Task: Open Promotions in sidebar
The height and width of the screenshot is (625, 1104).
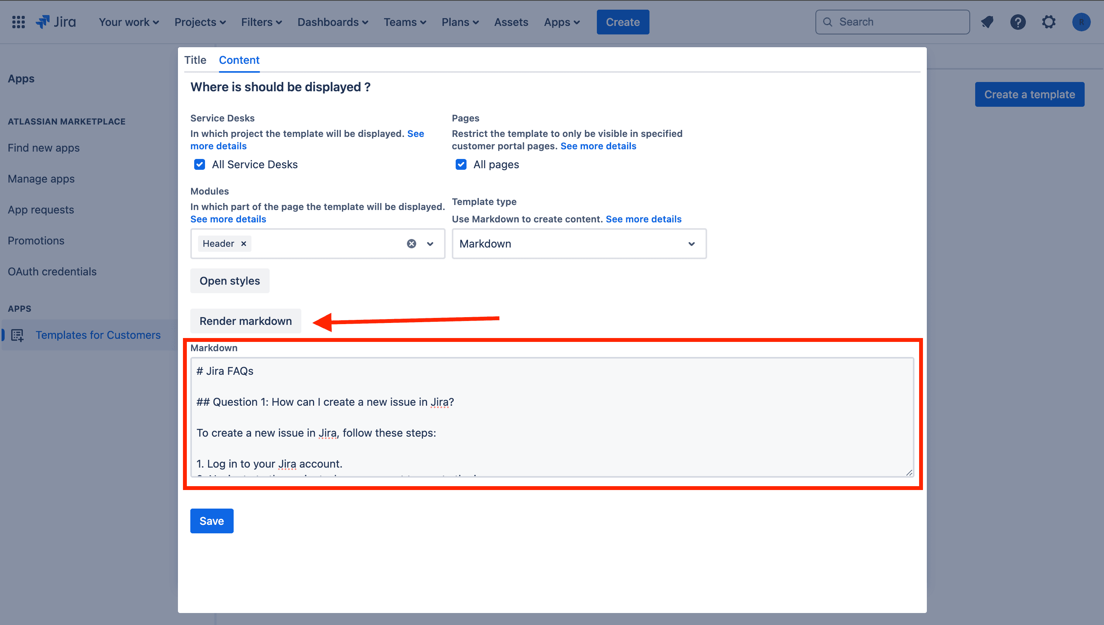Action: click(x=36, y=241)
